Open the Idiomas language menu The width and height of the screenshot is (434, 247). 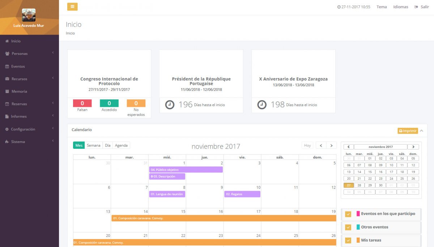pos(400,7)
